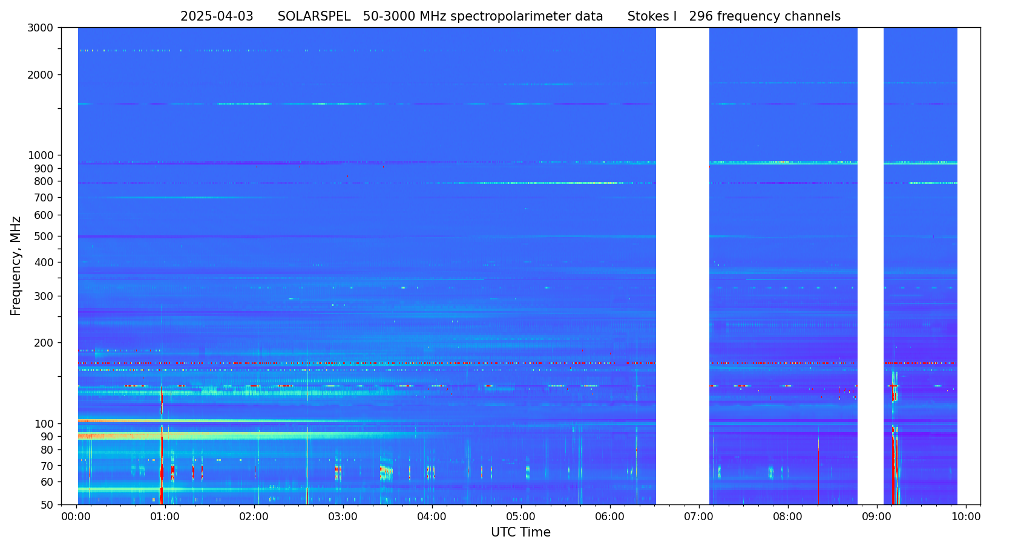
Task: Select the 06:00 UTC time tick label
Action: tap(609, 517)
